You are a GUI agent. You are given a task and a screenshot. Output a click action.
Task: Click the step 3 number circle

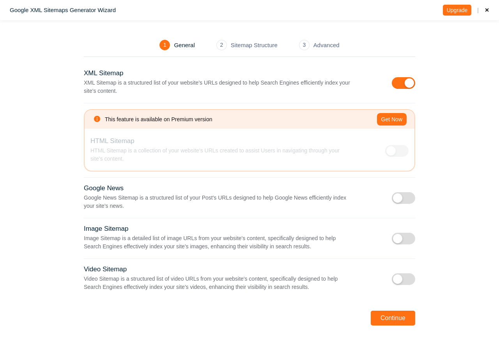304,45
